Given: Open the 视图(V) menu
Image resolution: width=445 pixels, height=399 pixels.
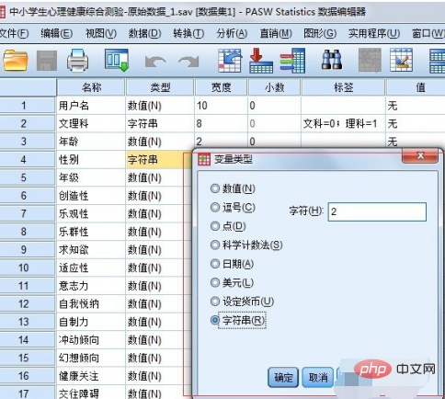Looking at the screenshot, I should pyautogui.click(x=101, y=33).
